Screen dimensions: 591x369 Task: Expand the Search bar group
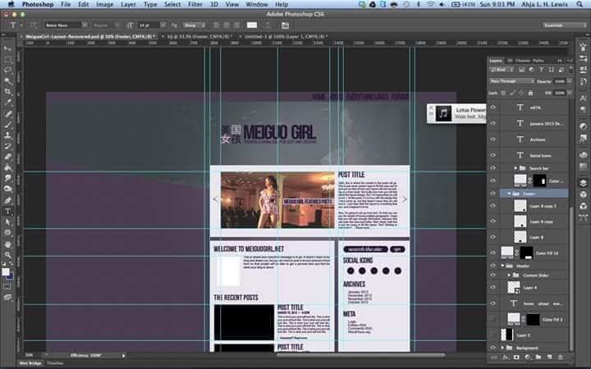(515, 168)
